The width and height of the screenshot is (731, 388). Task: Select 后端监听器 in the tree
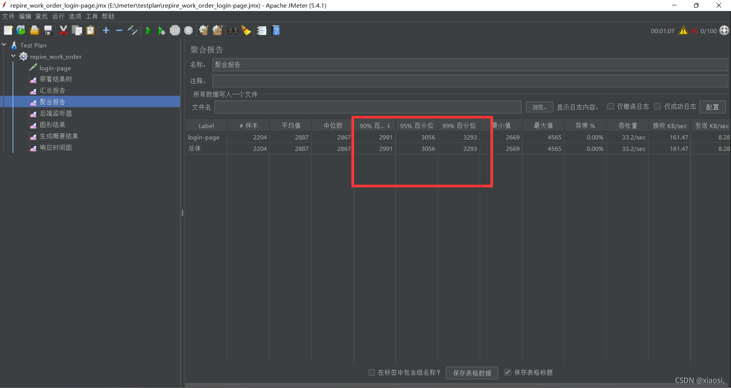(x=56, y=113)
